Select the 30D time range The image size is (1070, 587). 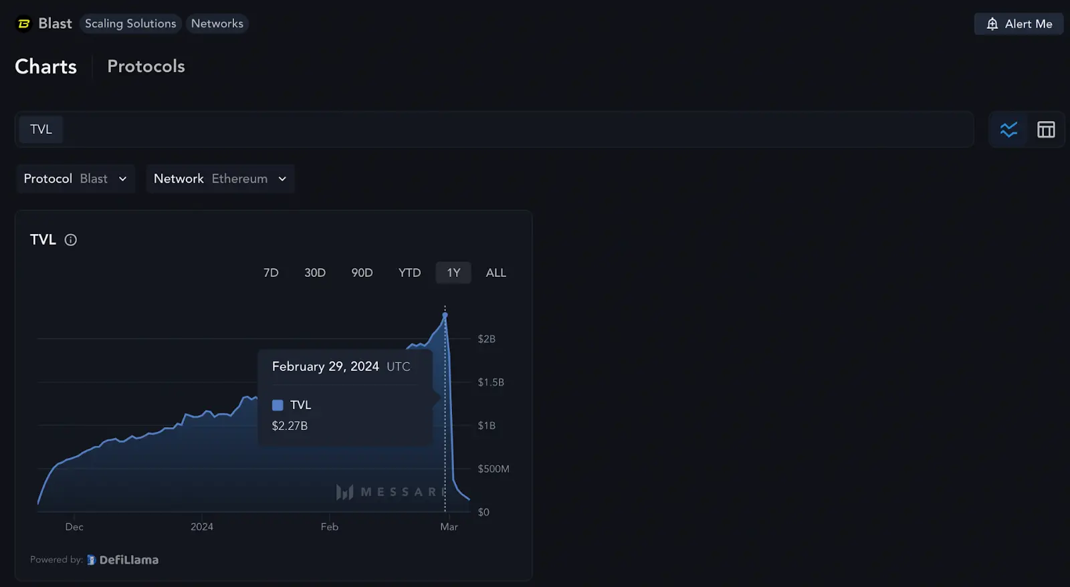315,273
